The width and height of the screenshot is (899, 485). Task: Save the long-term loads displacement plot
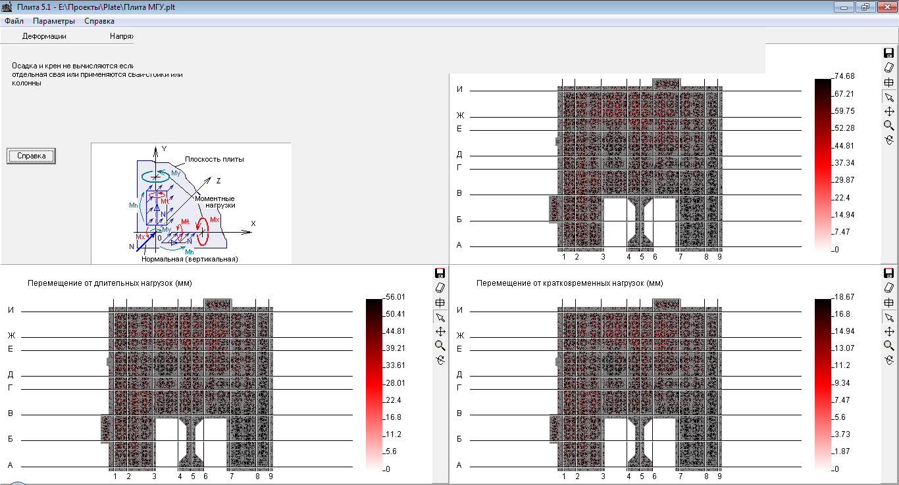(440, 273)
